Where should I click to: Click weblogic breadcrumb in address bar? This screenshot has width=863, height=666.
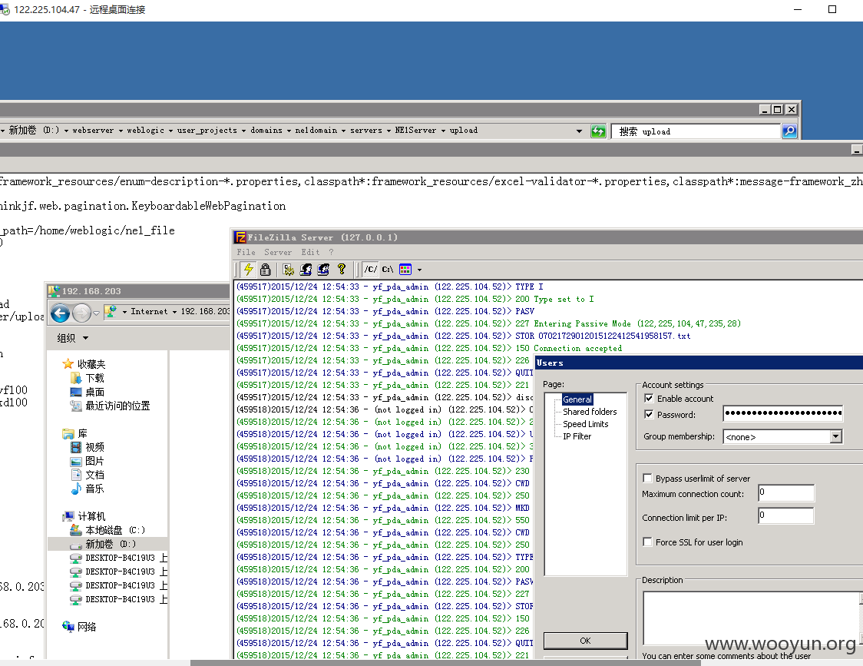pyautogui.click(x=145, y=131)
